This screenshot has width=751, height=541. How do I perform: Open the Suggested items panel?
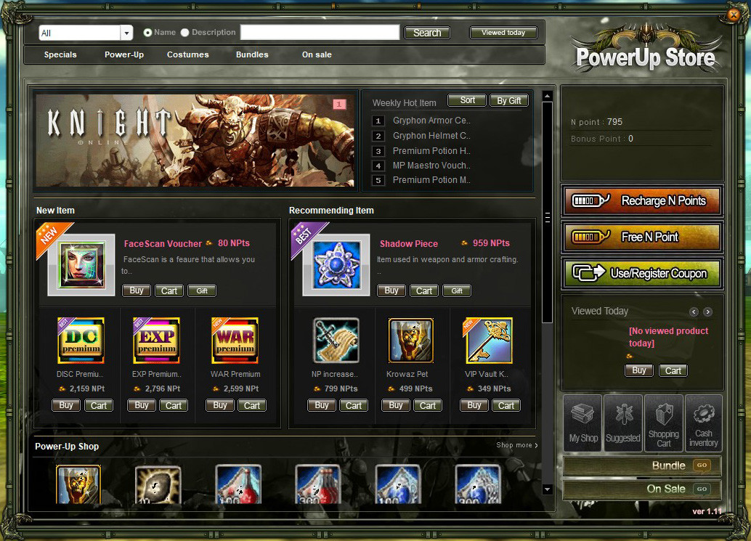point(623,423)
